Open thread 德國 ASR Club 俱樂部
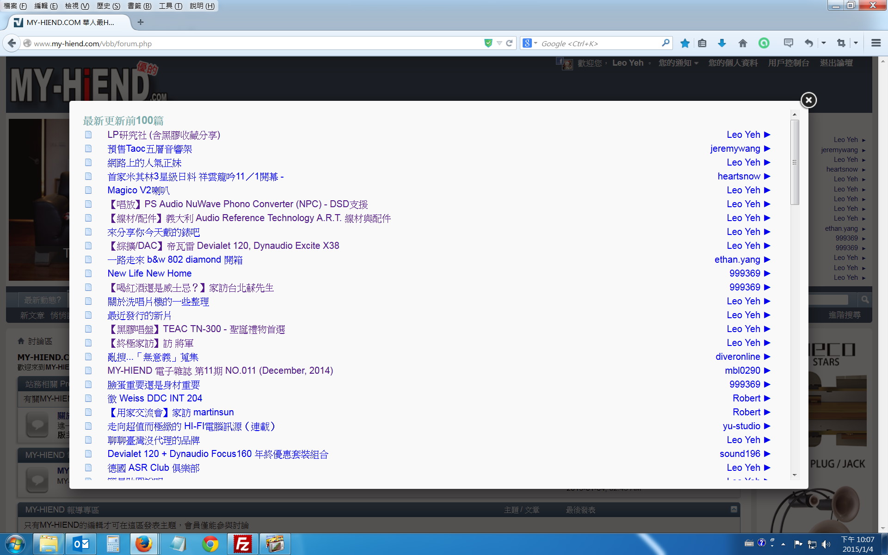The height and width of the screenshot is (555, 888). point(153,468)
